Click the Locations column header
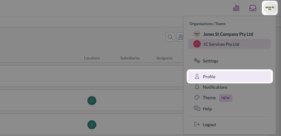 click(92, 58)
